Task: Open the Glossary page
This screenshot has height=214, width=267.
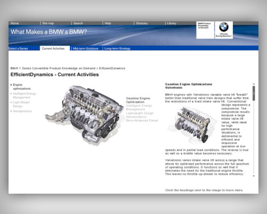Action: (142, 23)
